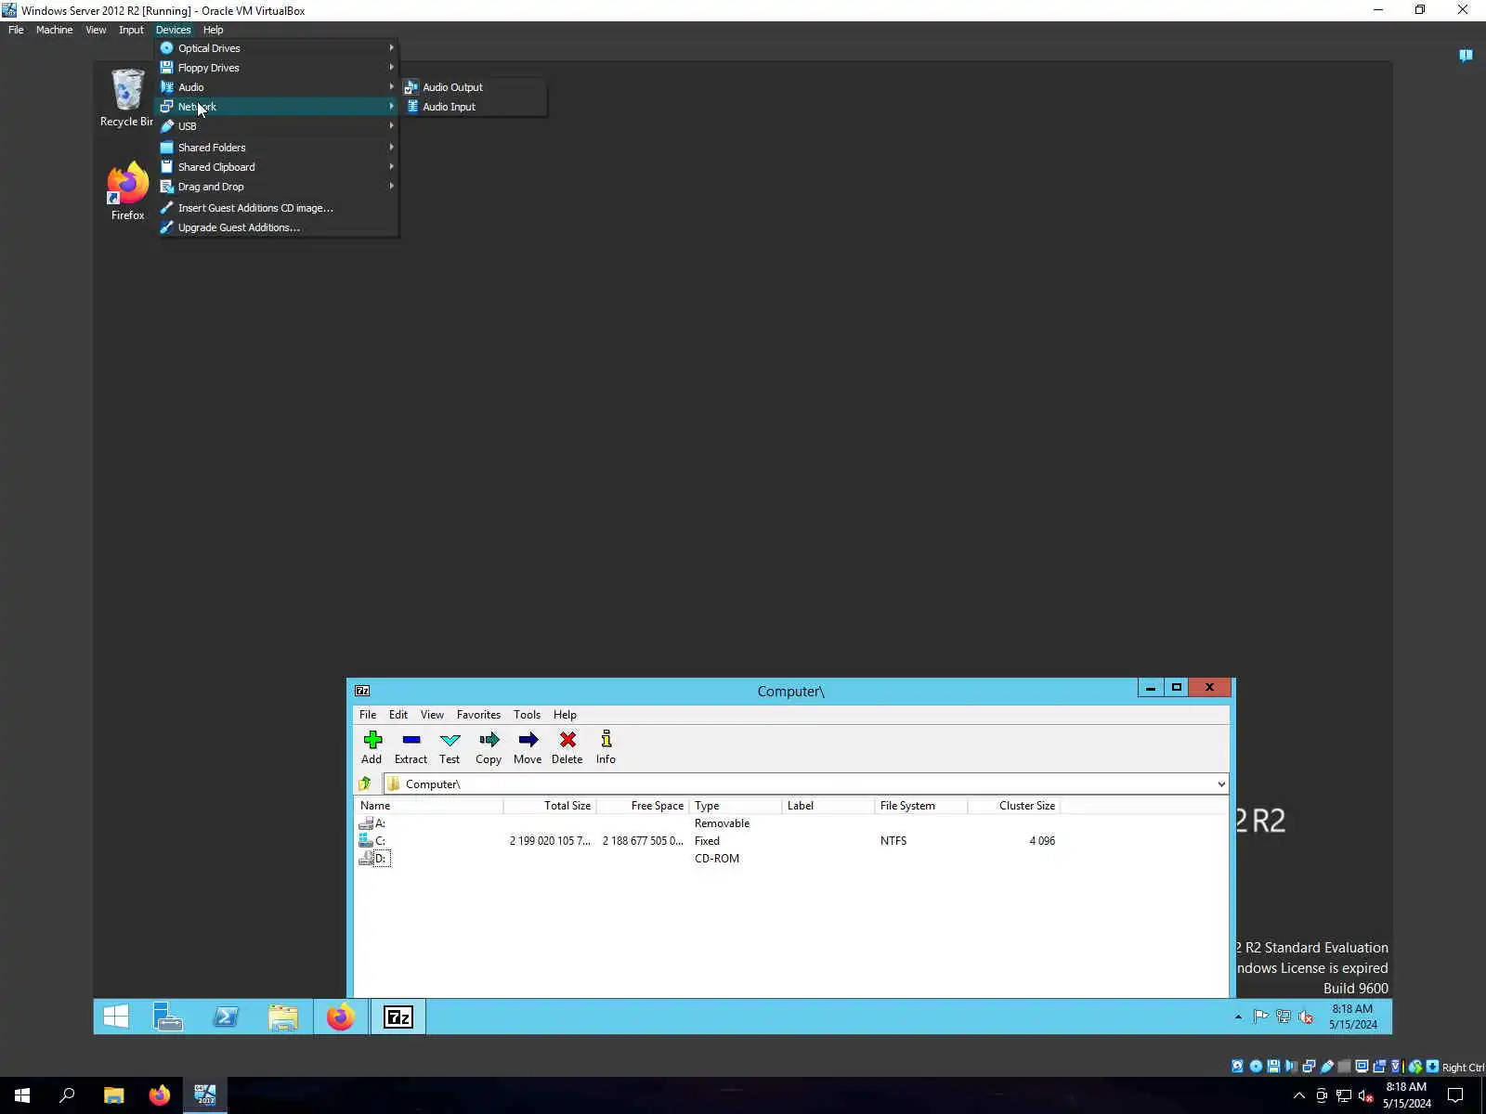Viewport: 1486px width, 1114px height.
Task: Open the 7-Zip path history dropdown arrow
Action: point(1220,784)
